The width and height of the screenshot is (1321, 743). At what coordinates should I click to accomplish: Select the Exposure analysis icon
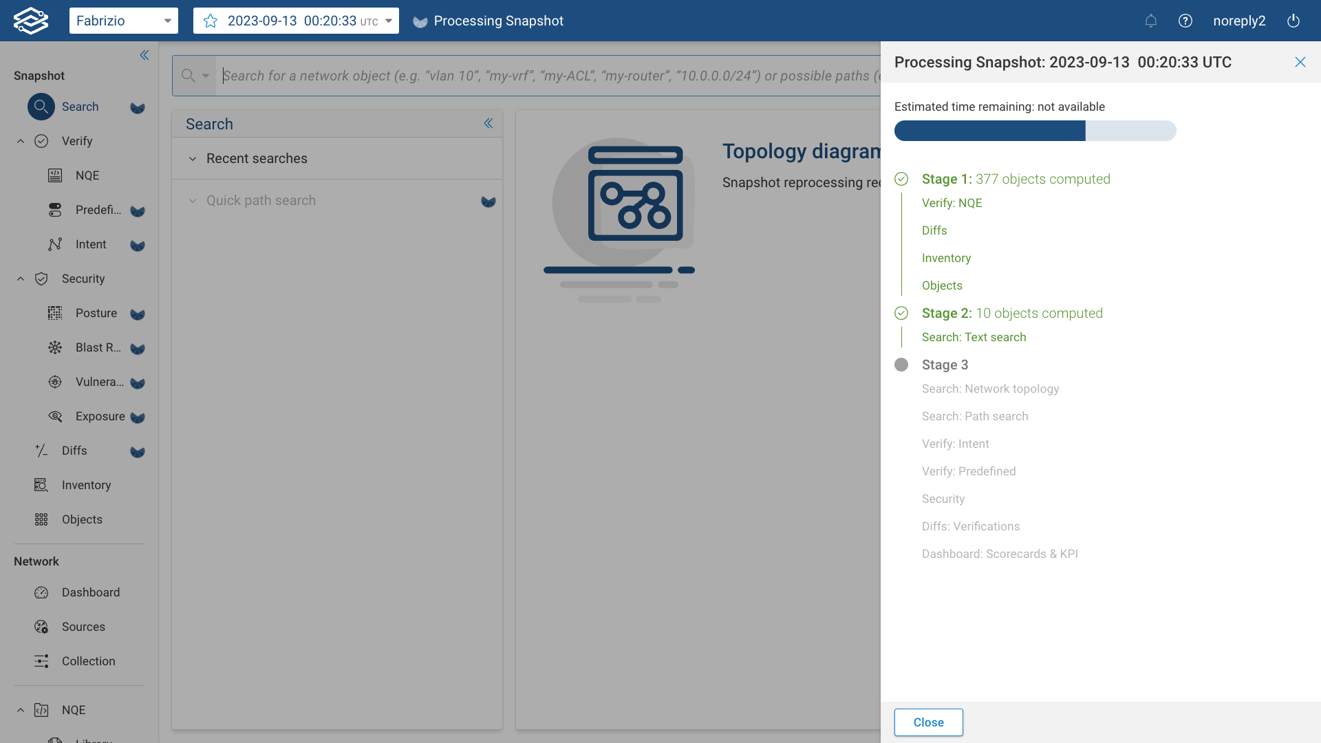pyautogui.click(x=55, y=416)
